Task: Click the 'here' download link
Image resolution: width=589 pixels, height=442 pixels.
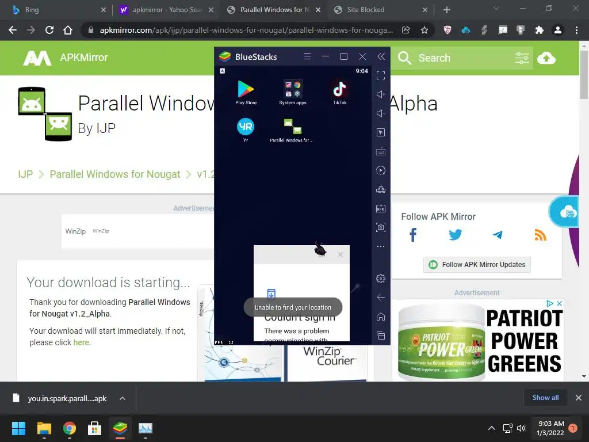Action: click(x=81, y=342)
